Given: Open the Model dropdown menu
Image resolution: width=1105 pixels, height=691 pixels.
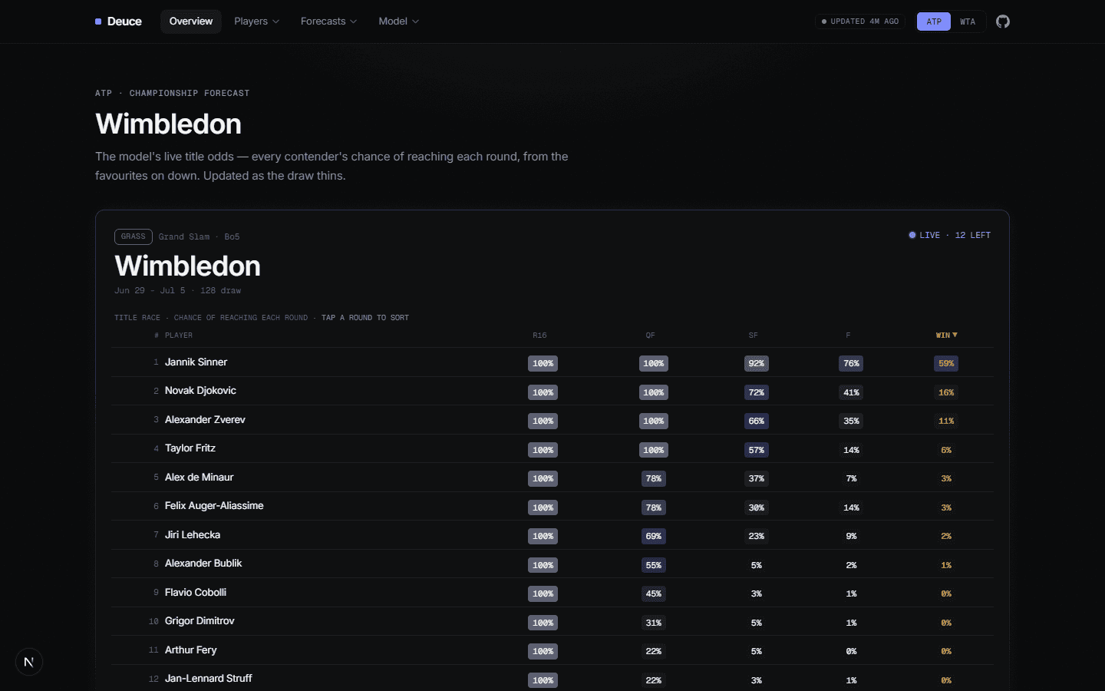Looking at the screenshot, I should 398,21.
